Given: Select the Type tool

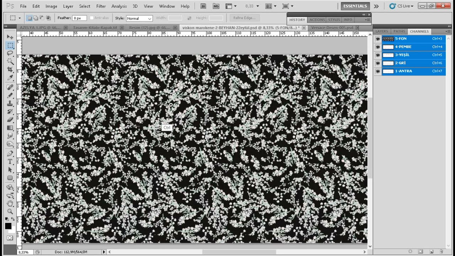Looking at the screenshot, I should coord(10,162).
